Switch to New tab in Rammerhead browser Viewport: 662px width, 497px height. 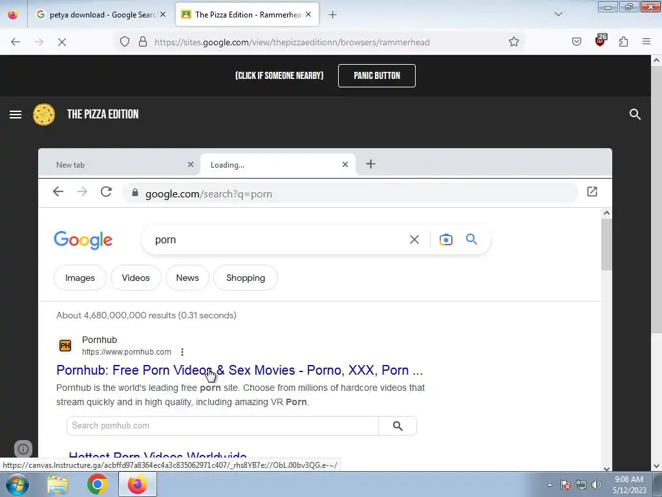[x=119, y=165]
